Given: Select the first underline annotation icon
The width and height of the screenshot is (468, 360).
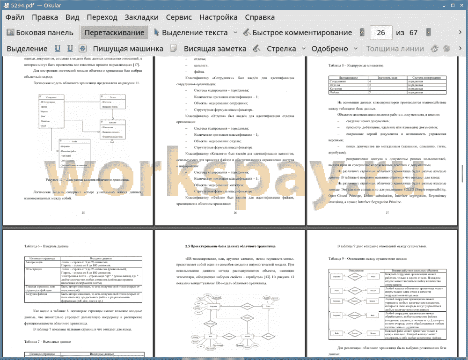Looking at the screenshot, I should click(58, 48).
